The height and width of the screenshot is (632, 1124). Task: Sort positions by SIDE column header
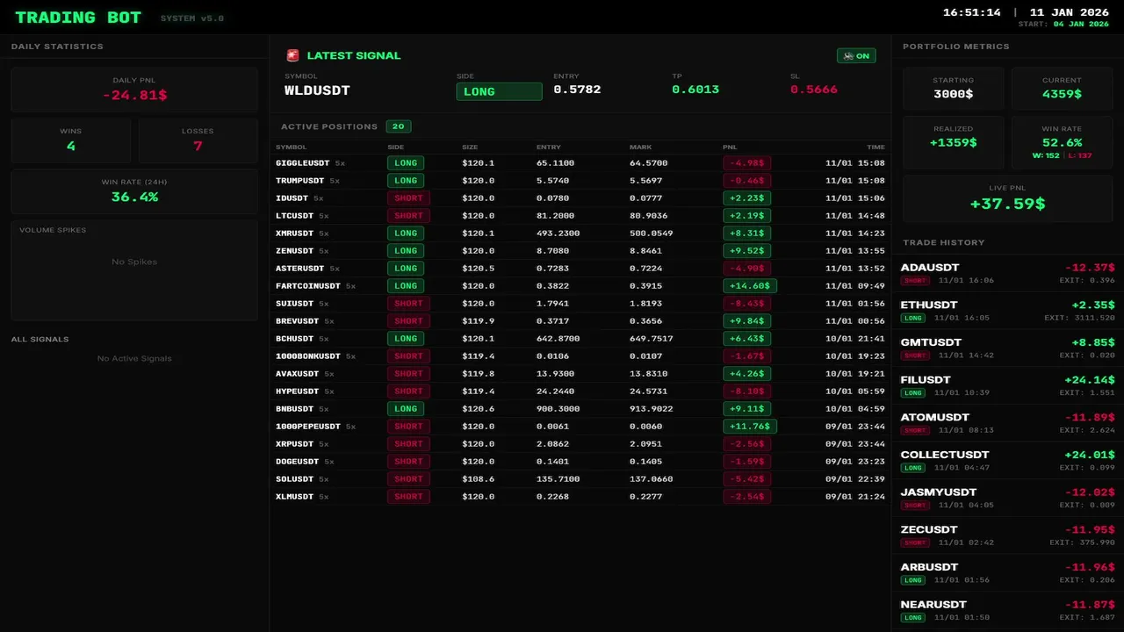[395, 147]
